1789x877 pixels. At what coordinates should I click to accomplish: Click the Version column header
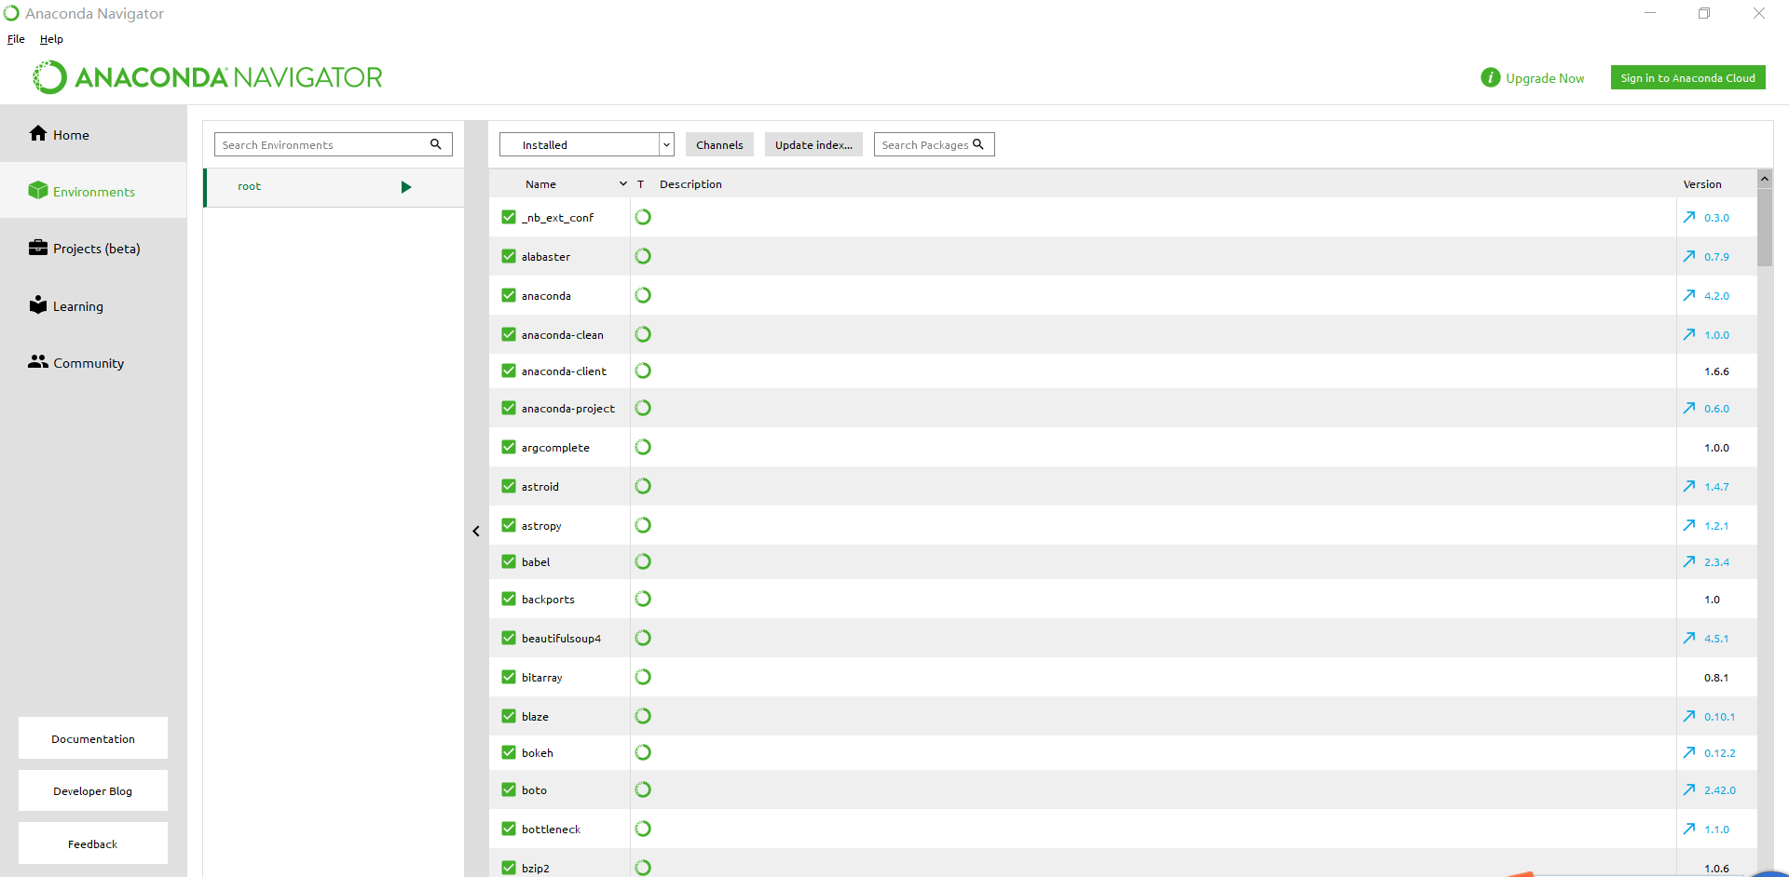coord(1701,184)
